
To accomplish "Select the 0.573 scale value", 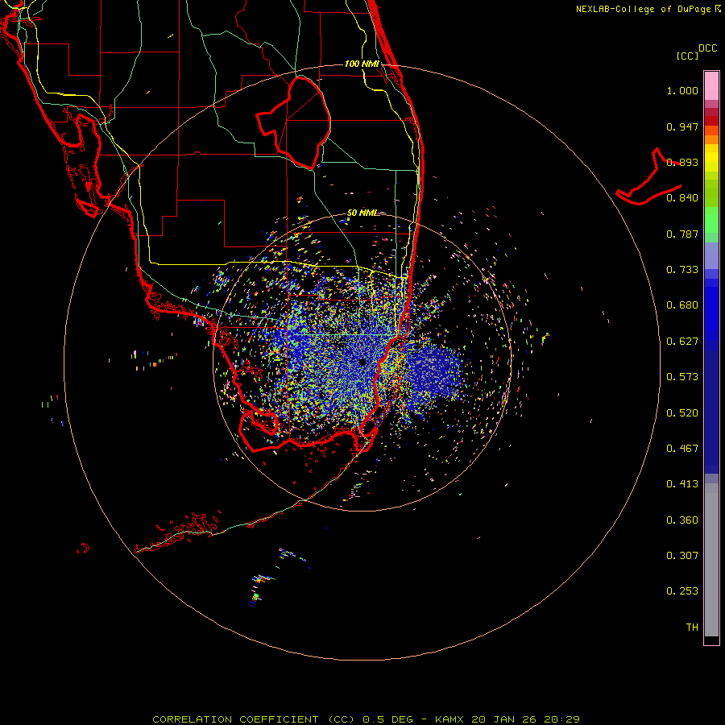I will [x=682, y=377].
